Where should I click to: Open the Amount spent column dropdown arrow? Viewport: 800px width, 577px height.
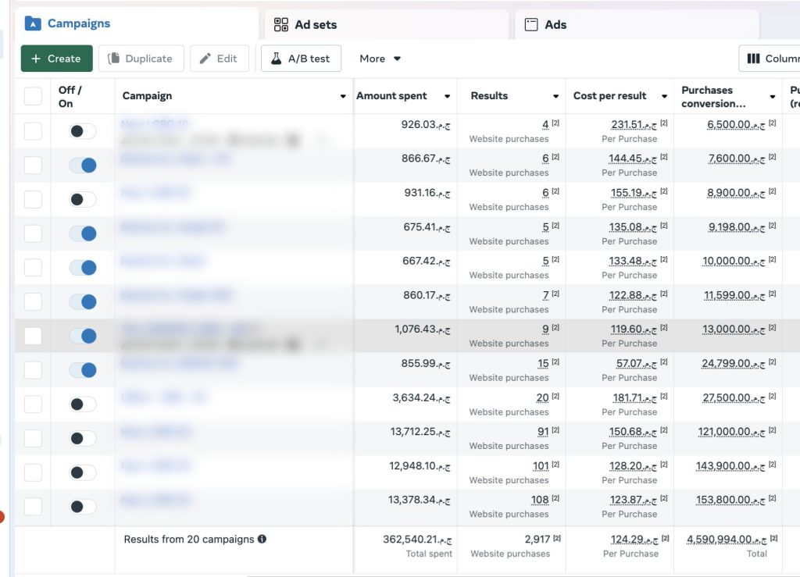448,97
